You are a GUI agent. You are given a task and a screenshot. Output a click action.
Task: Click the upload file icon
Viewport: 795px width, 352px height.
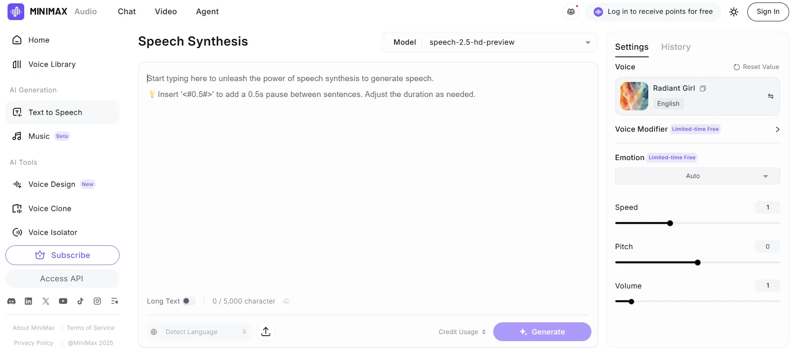tap(266, 332)
